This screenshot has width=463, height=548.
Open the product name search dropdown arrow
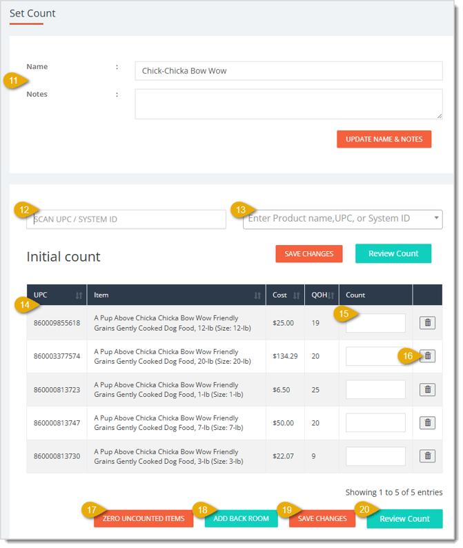(436, 217)
